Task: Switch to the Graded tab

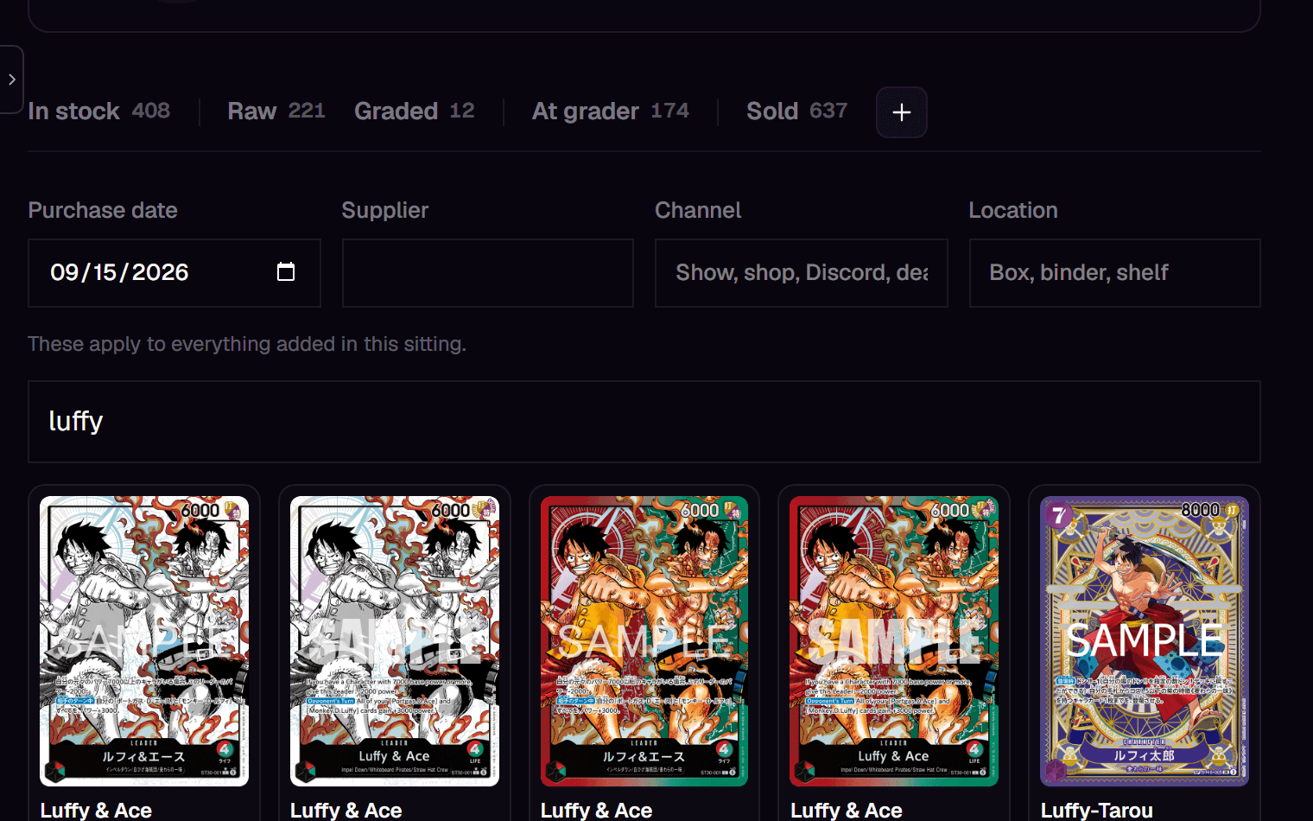Action: [414, 111]
